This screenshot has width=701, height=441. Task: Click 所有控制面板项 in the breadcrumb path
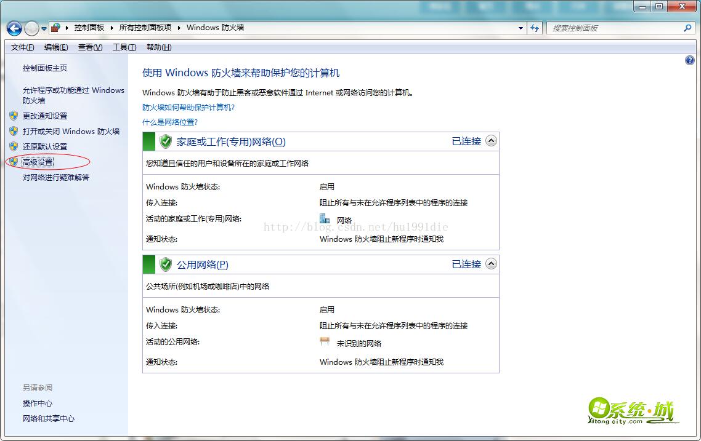click(145, 28)
